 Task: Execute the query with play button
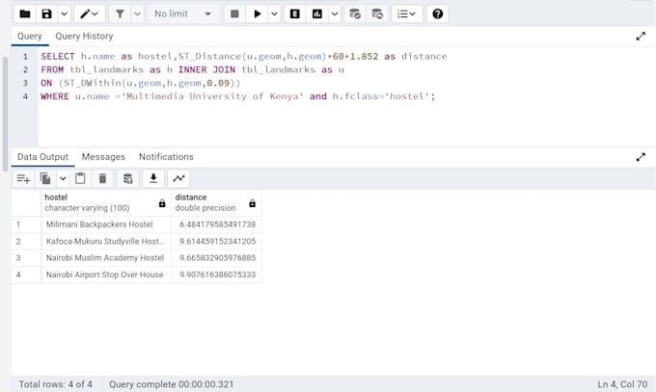point(258,13)
